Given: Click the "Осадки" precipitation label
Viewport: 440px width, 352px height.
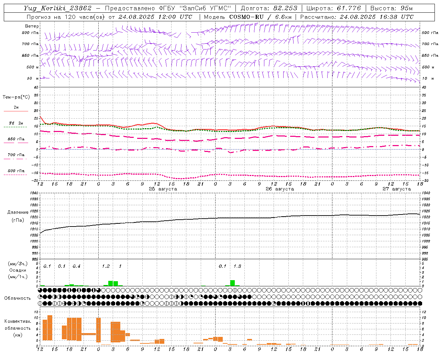Looking at the screenshot, I should point(18,270).
